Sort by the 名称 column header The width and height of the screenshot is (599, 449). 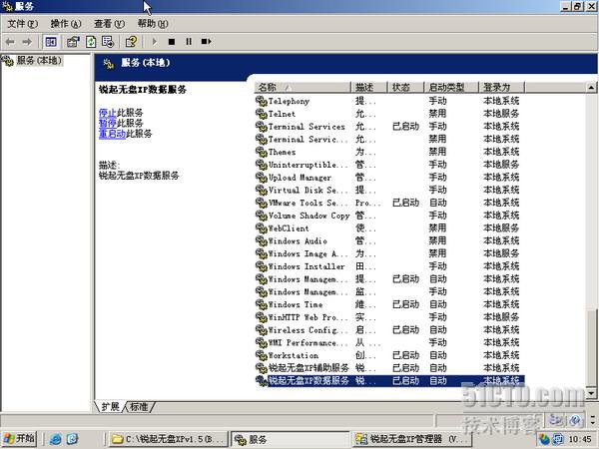point(302,87)
